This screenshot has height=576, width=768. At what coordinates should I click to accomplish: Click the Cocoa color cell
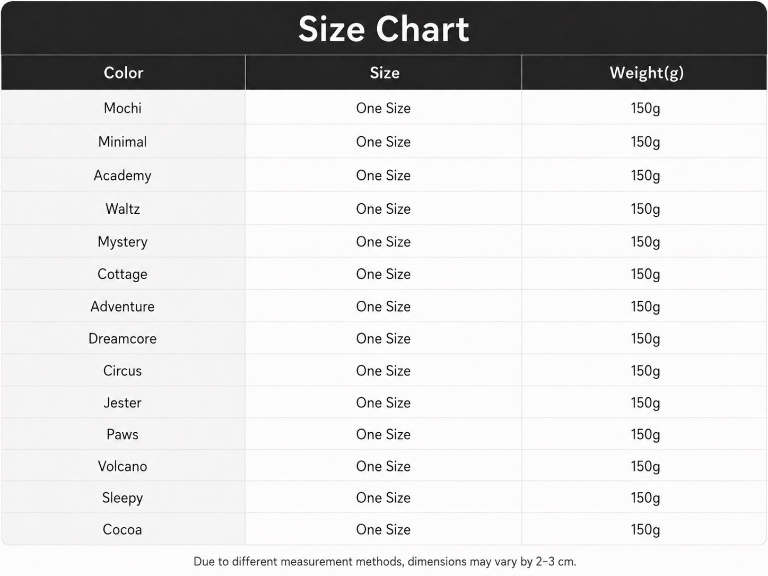click(x=123, y=529)
